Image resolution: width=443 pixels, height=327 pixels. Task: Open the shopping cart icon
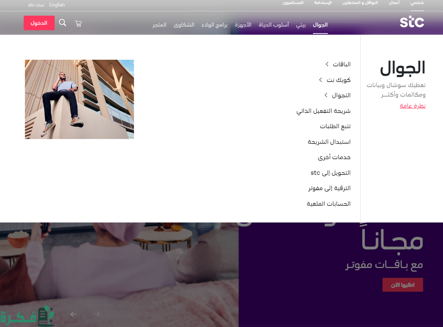coord(78,23)
